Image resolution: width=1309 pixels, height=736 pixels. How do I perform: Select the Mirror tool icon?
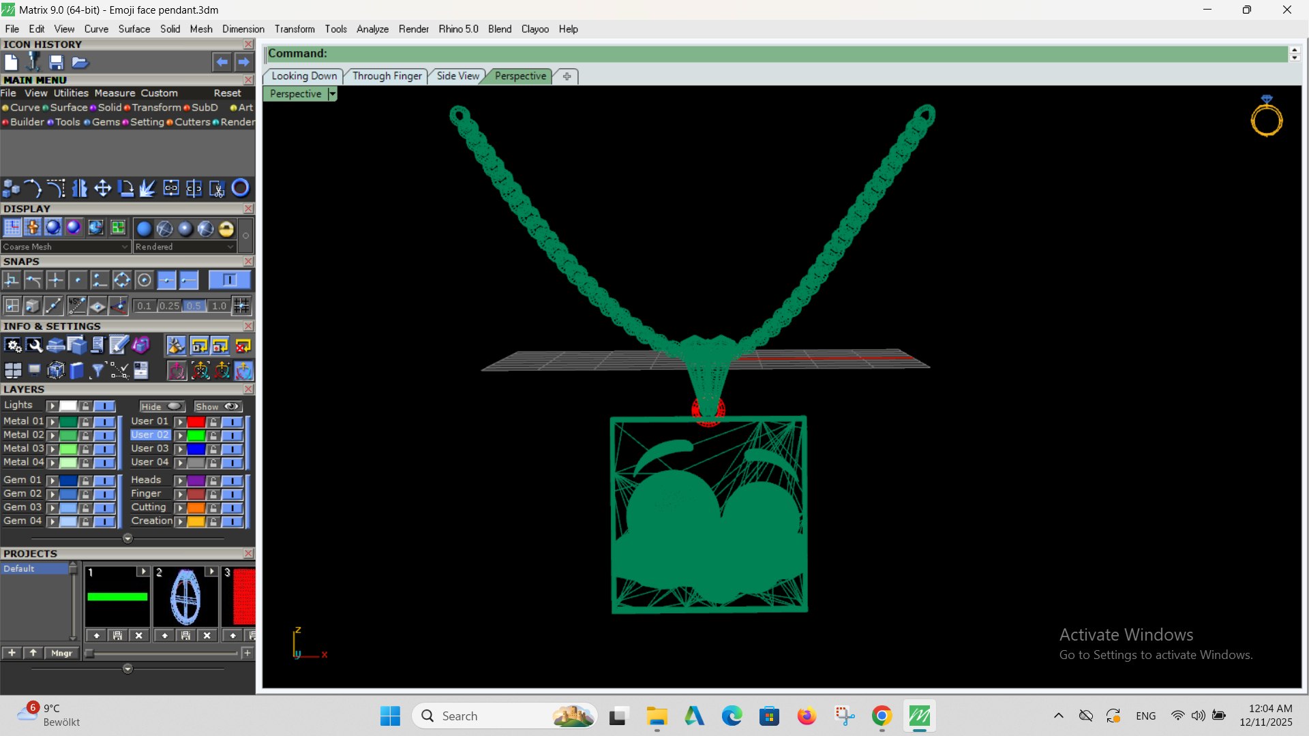[x=80, y=188]
